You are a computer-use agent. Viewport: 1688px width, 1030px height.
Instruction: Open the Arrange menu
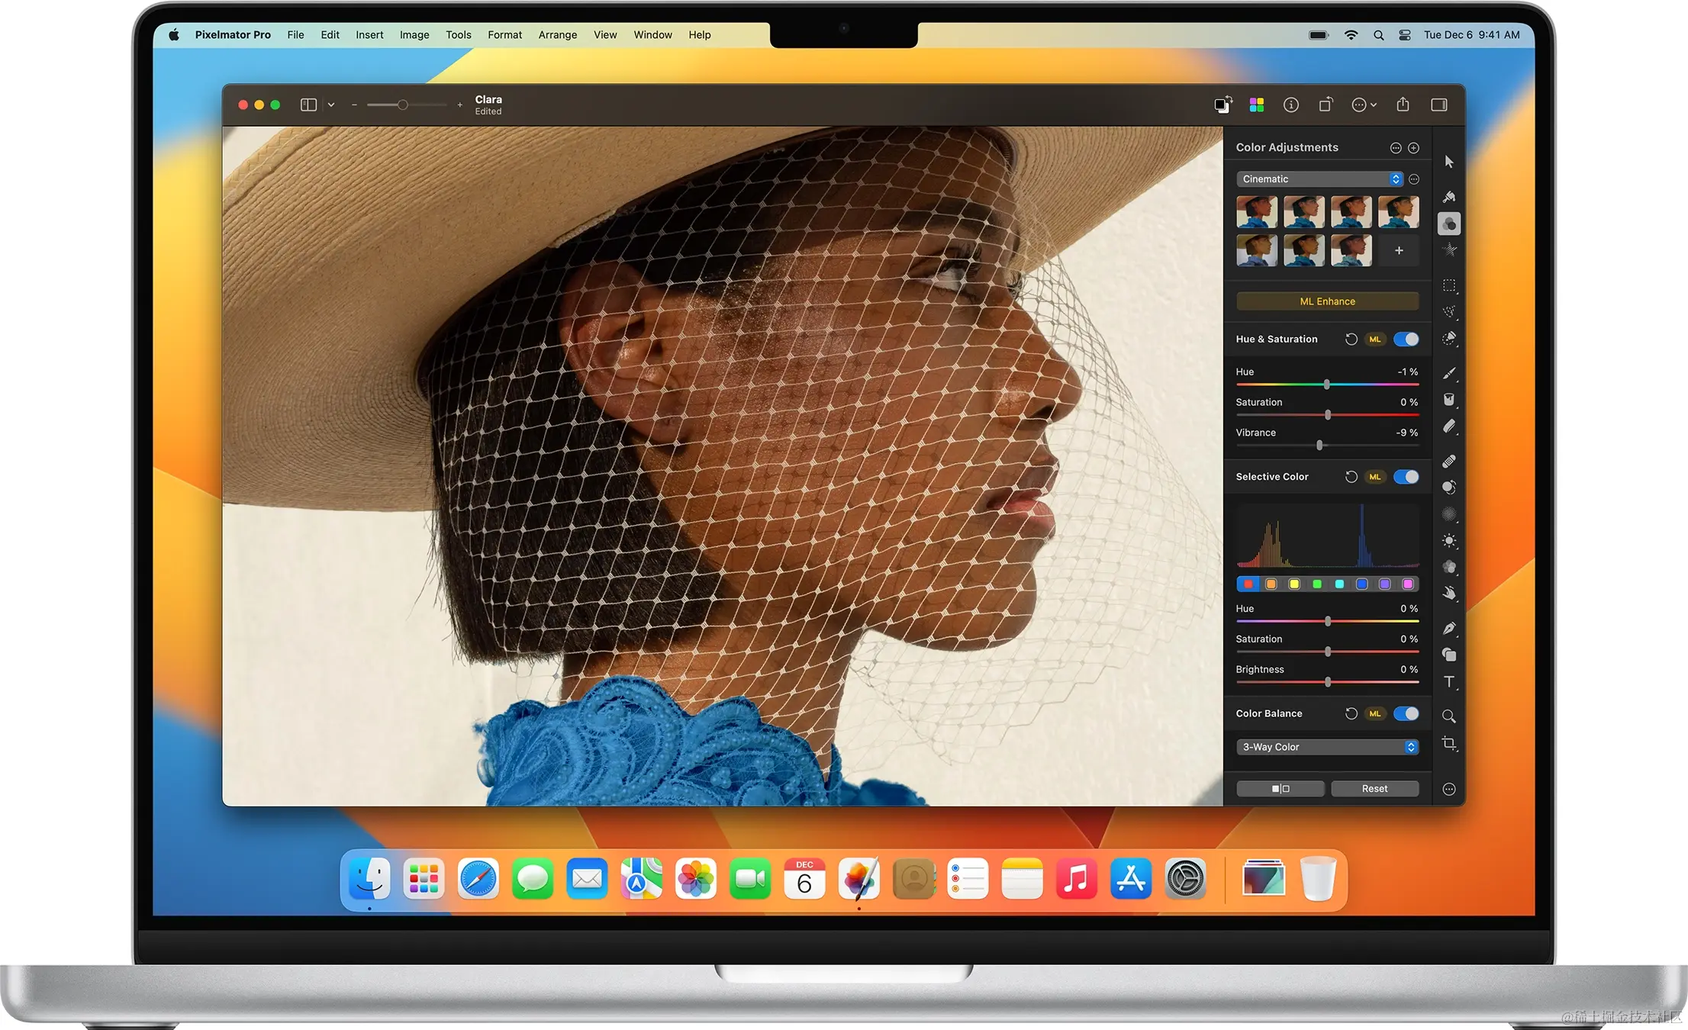click(x=557, y=34)
